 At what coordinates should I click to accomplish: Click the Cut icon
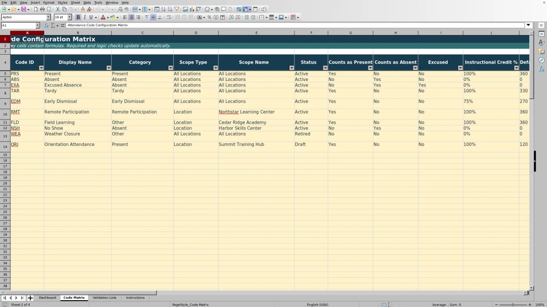(58, 9)
